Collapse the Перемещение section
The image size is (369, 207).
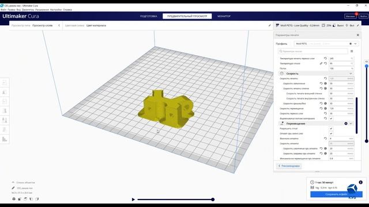[x=351, y=124]
